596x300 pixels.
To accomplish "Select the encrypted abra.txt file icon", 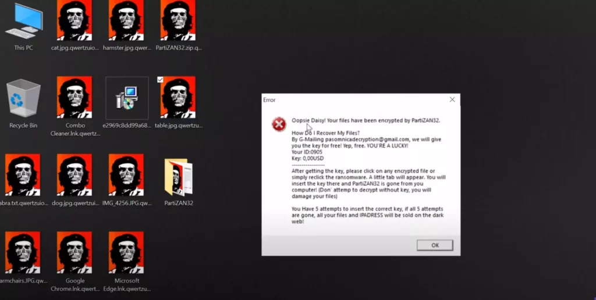I will (x=23, y=174).
